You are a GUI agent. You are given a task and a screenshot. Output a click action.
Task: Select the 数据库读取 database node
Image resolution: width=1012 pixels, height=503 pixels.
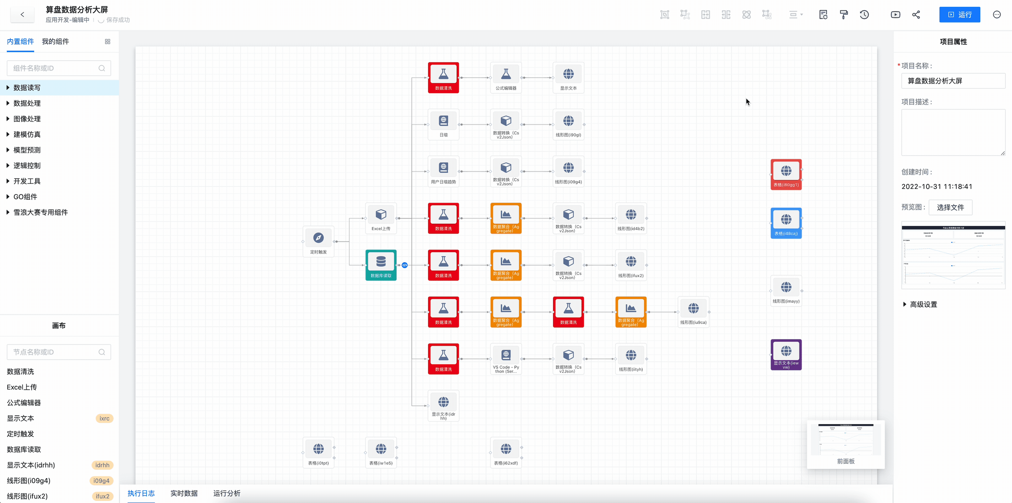(x=381, y=264)
